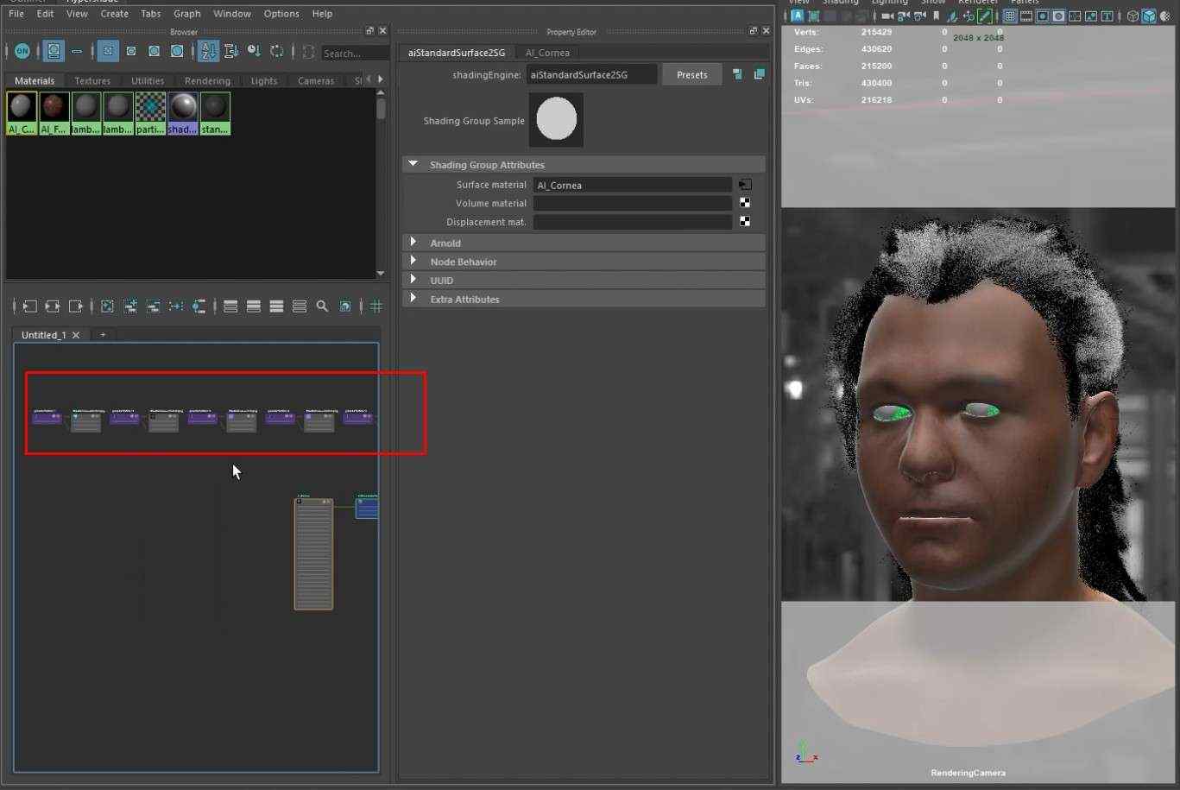This screenshot has width=1180, height=790.
Task: Click the Volume material map button
Action: [745, 203]
